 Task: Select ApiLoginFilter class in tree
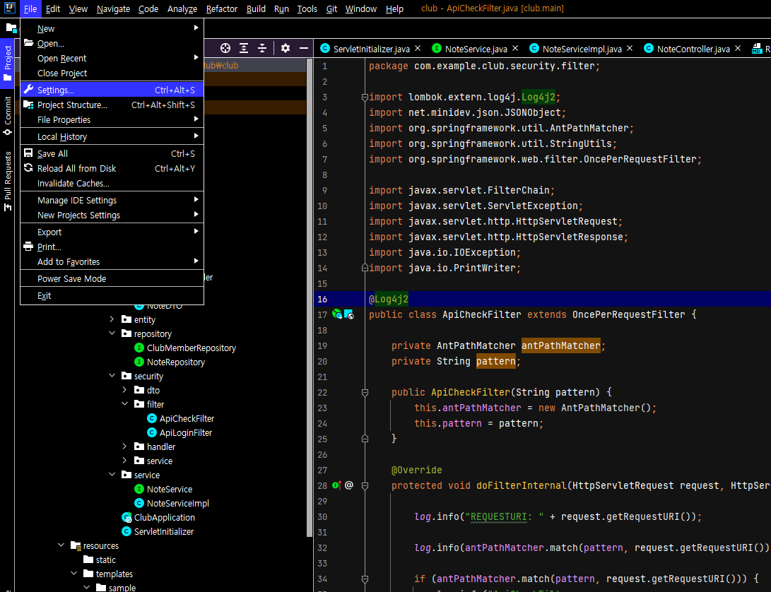(x=186, y=432)
